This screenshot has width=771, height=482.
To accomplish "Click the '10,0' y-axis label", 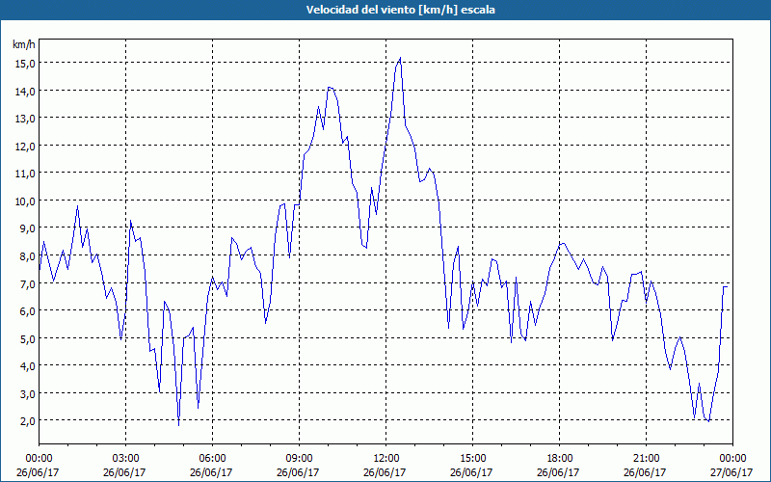I will point(25,201).
